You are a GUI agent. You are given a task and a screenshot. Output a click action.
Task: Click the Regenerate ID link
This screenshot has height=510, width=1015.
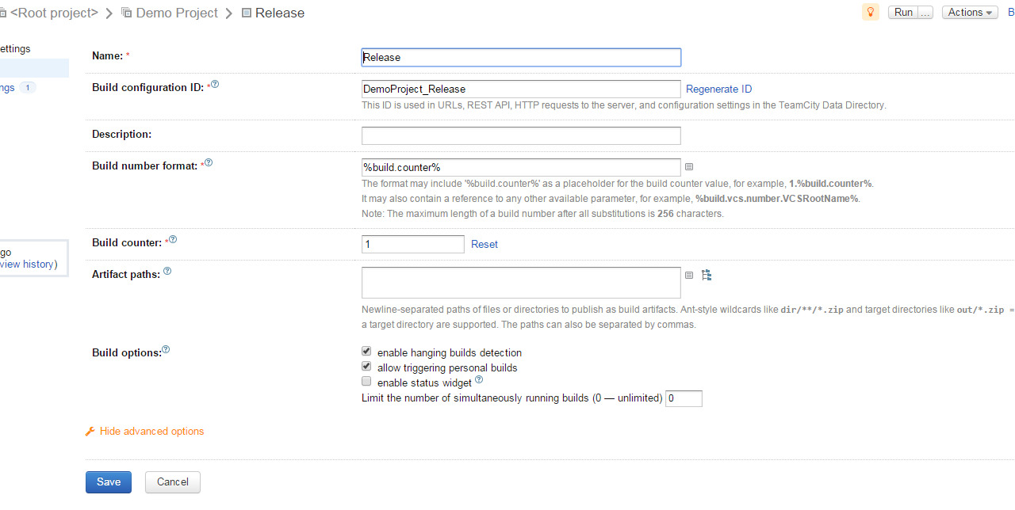point(718,89)
